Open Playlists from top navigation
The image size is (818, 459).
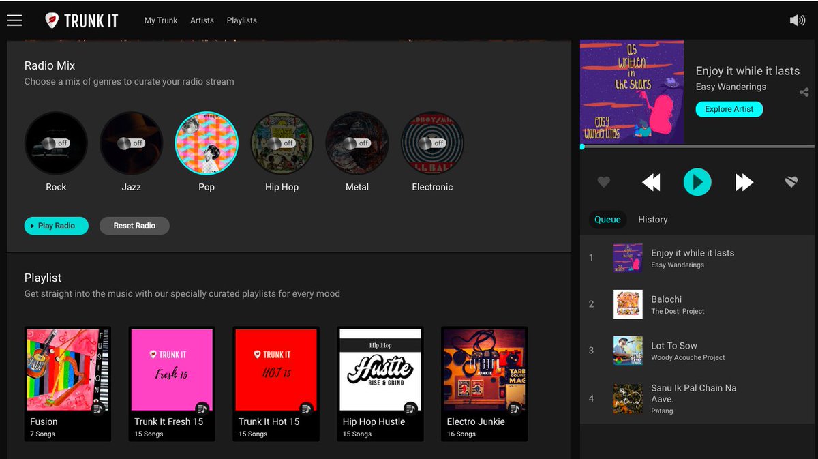pyautogui.click(x=242, y=20)
